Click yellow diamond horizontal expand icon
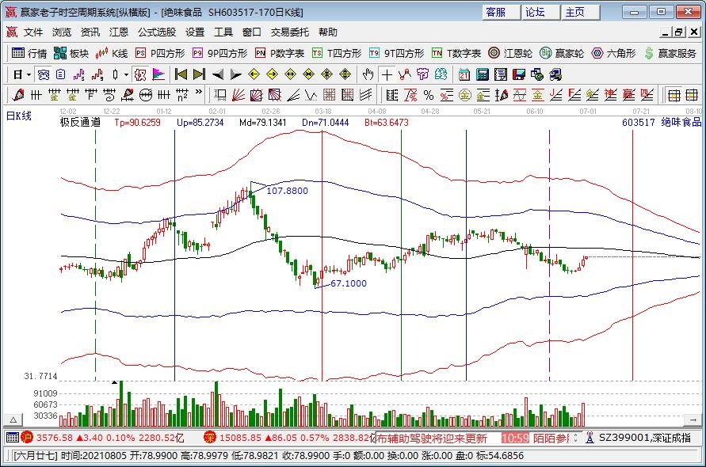Screen dimensions: 706x467 pos(291,74)
